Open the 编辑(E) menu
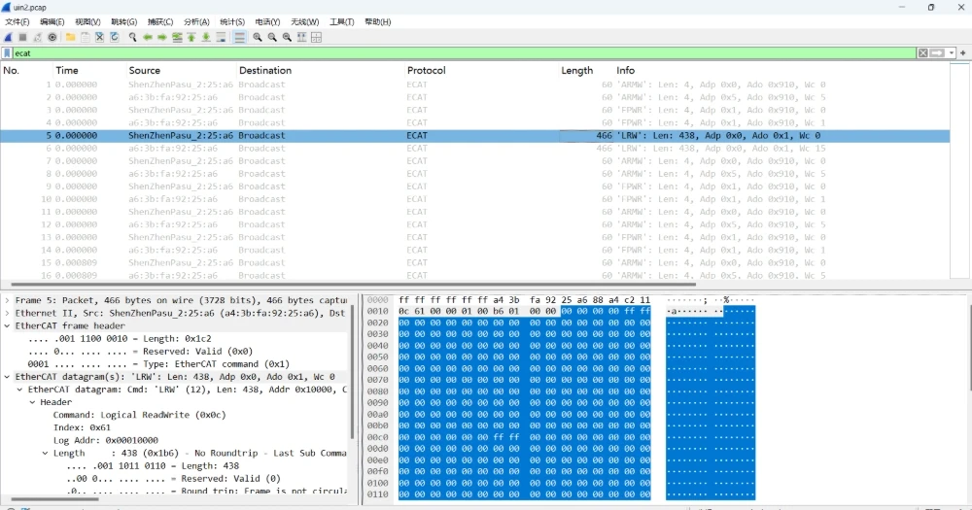The width and height of the screenshot is (972, 510). click(52, 21)
